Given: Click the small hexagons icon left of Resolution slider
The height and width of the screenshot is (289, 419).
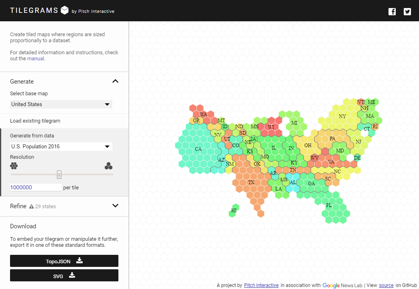Looking at the screenshot, I should coord(14,166).
